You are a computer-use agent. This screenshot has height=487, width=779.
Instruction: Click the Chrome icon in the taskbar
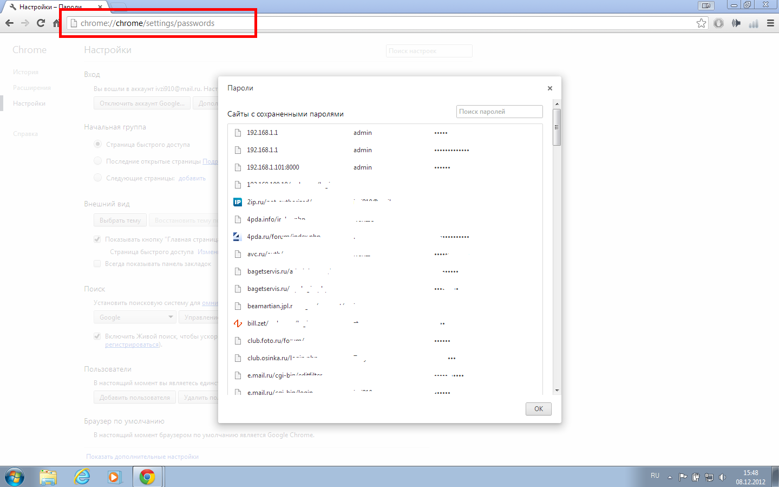147,477
